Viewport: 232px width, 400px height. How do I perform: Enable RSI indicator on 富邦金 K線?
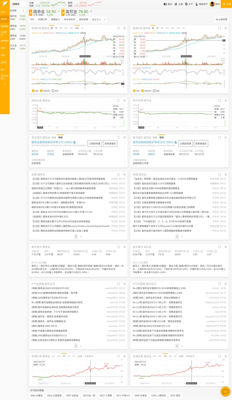point(154,91)
